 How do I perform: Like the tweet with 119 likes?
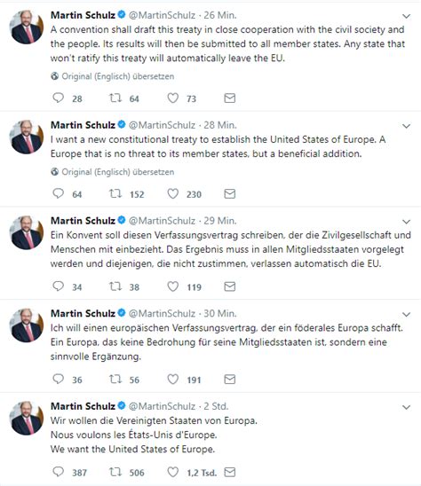click(x=173, y=286)
